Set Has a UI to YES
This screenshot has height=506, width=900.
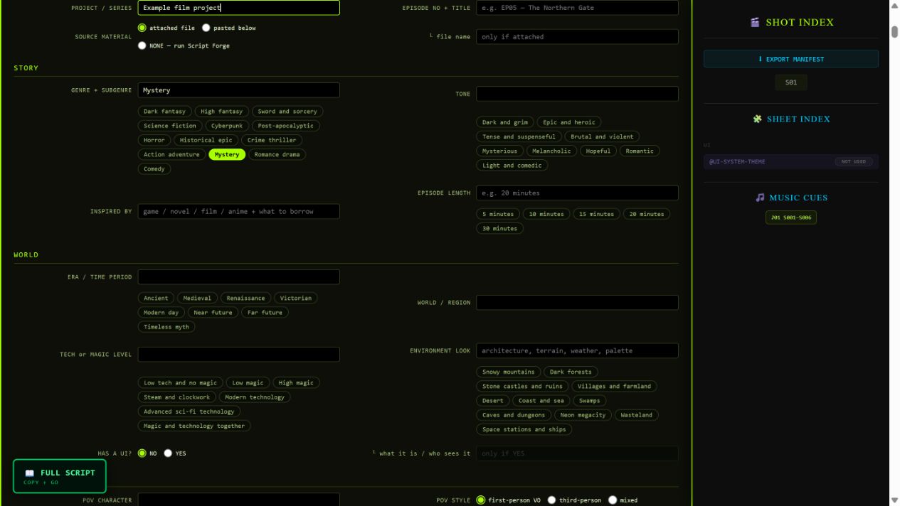point(168,453)
